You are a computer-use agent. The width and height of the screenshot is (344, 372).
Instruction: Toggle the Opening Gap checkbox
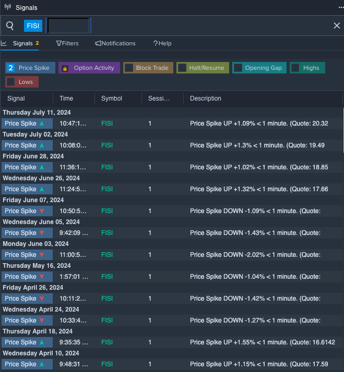pyautogui.click(x=238, y=68)
